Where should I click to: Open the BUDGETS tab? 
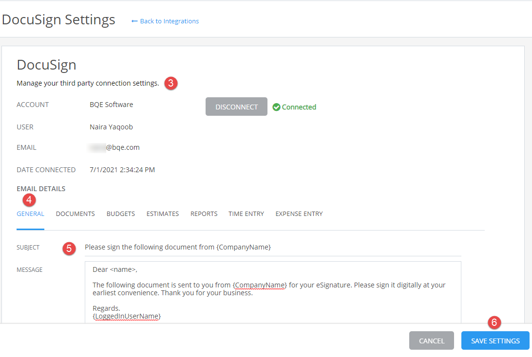point(121,214)
